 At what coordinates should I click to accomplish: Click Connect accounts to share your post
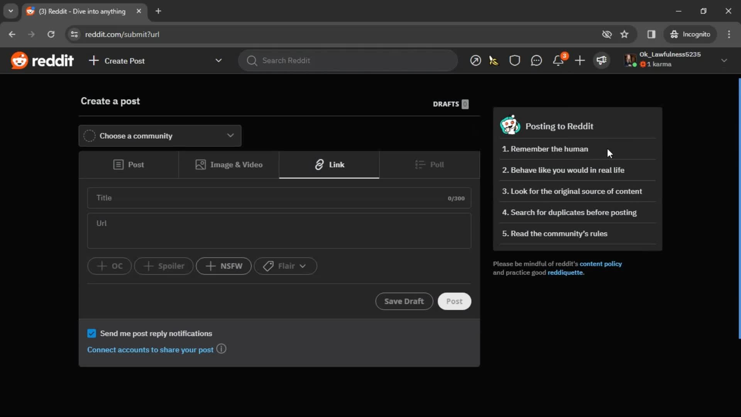click(x=150, y=350)
